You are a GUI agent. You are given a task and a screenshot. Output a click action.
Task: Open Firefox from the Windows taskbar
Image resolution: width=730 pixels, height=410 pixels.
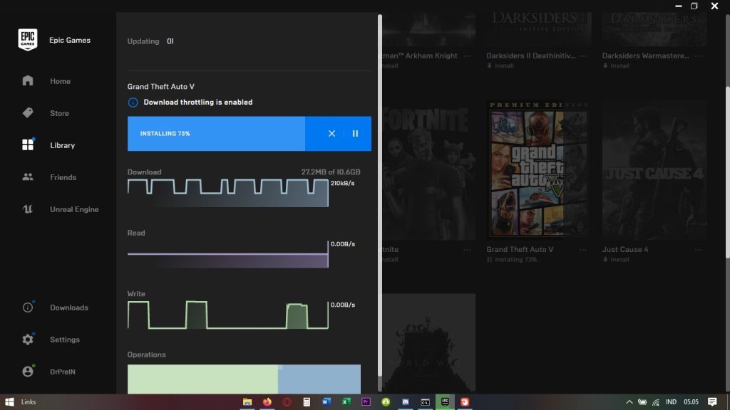click(267, 402)
